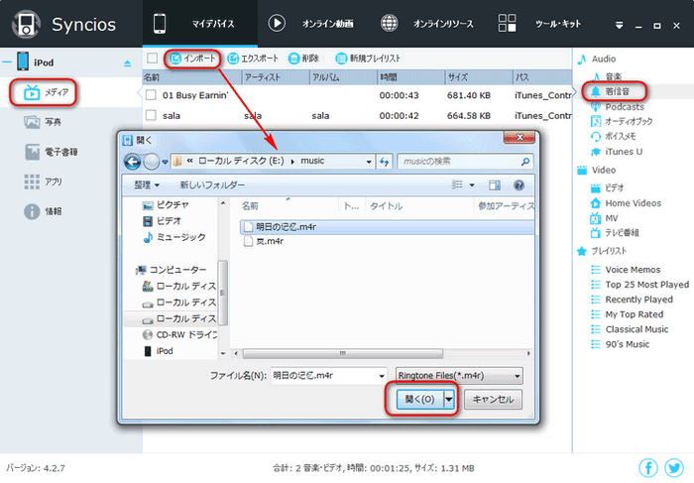Check the sala track row checkbox
Viewport: 694px width, 483px height.
(152, 115)
